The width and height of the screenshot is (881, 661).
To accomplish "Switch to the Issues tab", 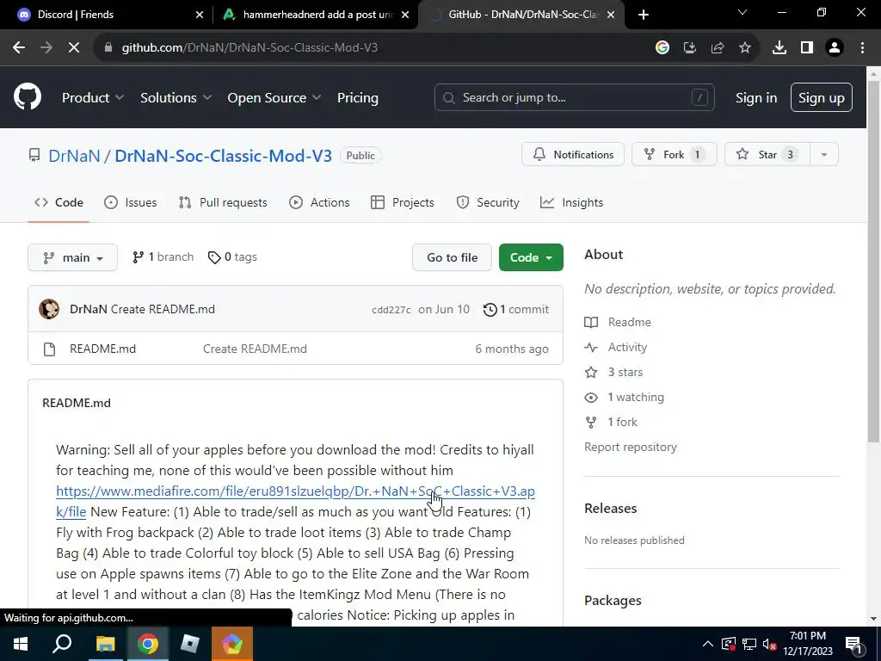I will coord(131,202).
